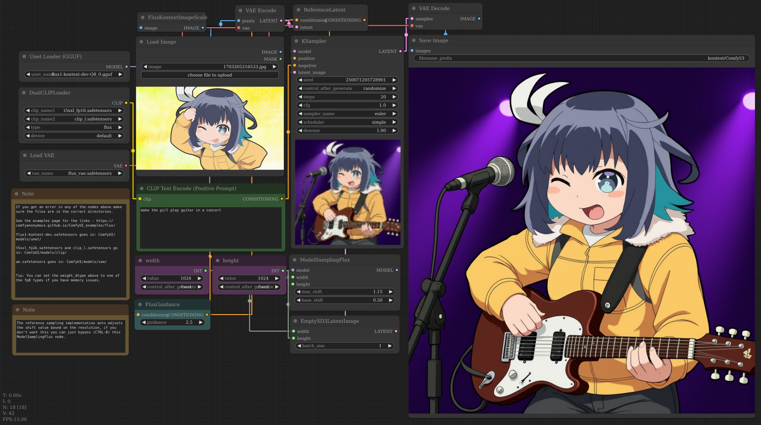
Task: Open the clip_name1 t5xxl_fp16 dropdown
Action: pos(74,111)
